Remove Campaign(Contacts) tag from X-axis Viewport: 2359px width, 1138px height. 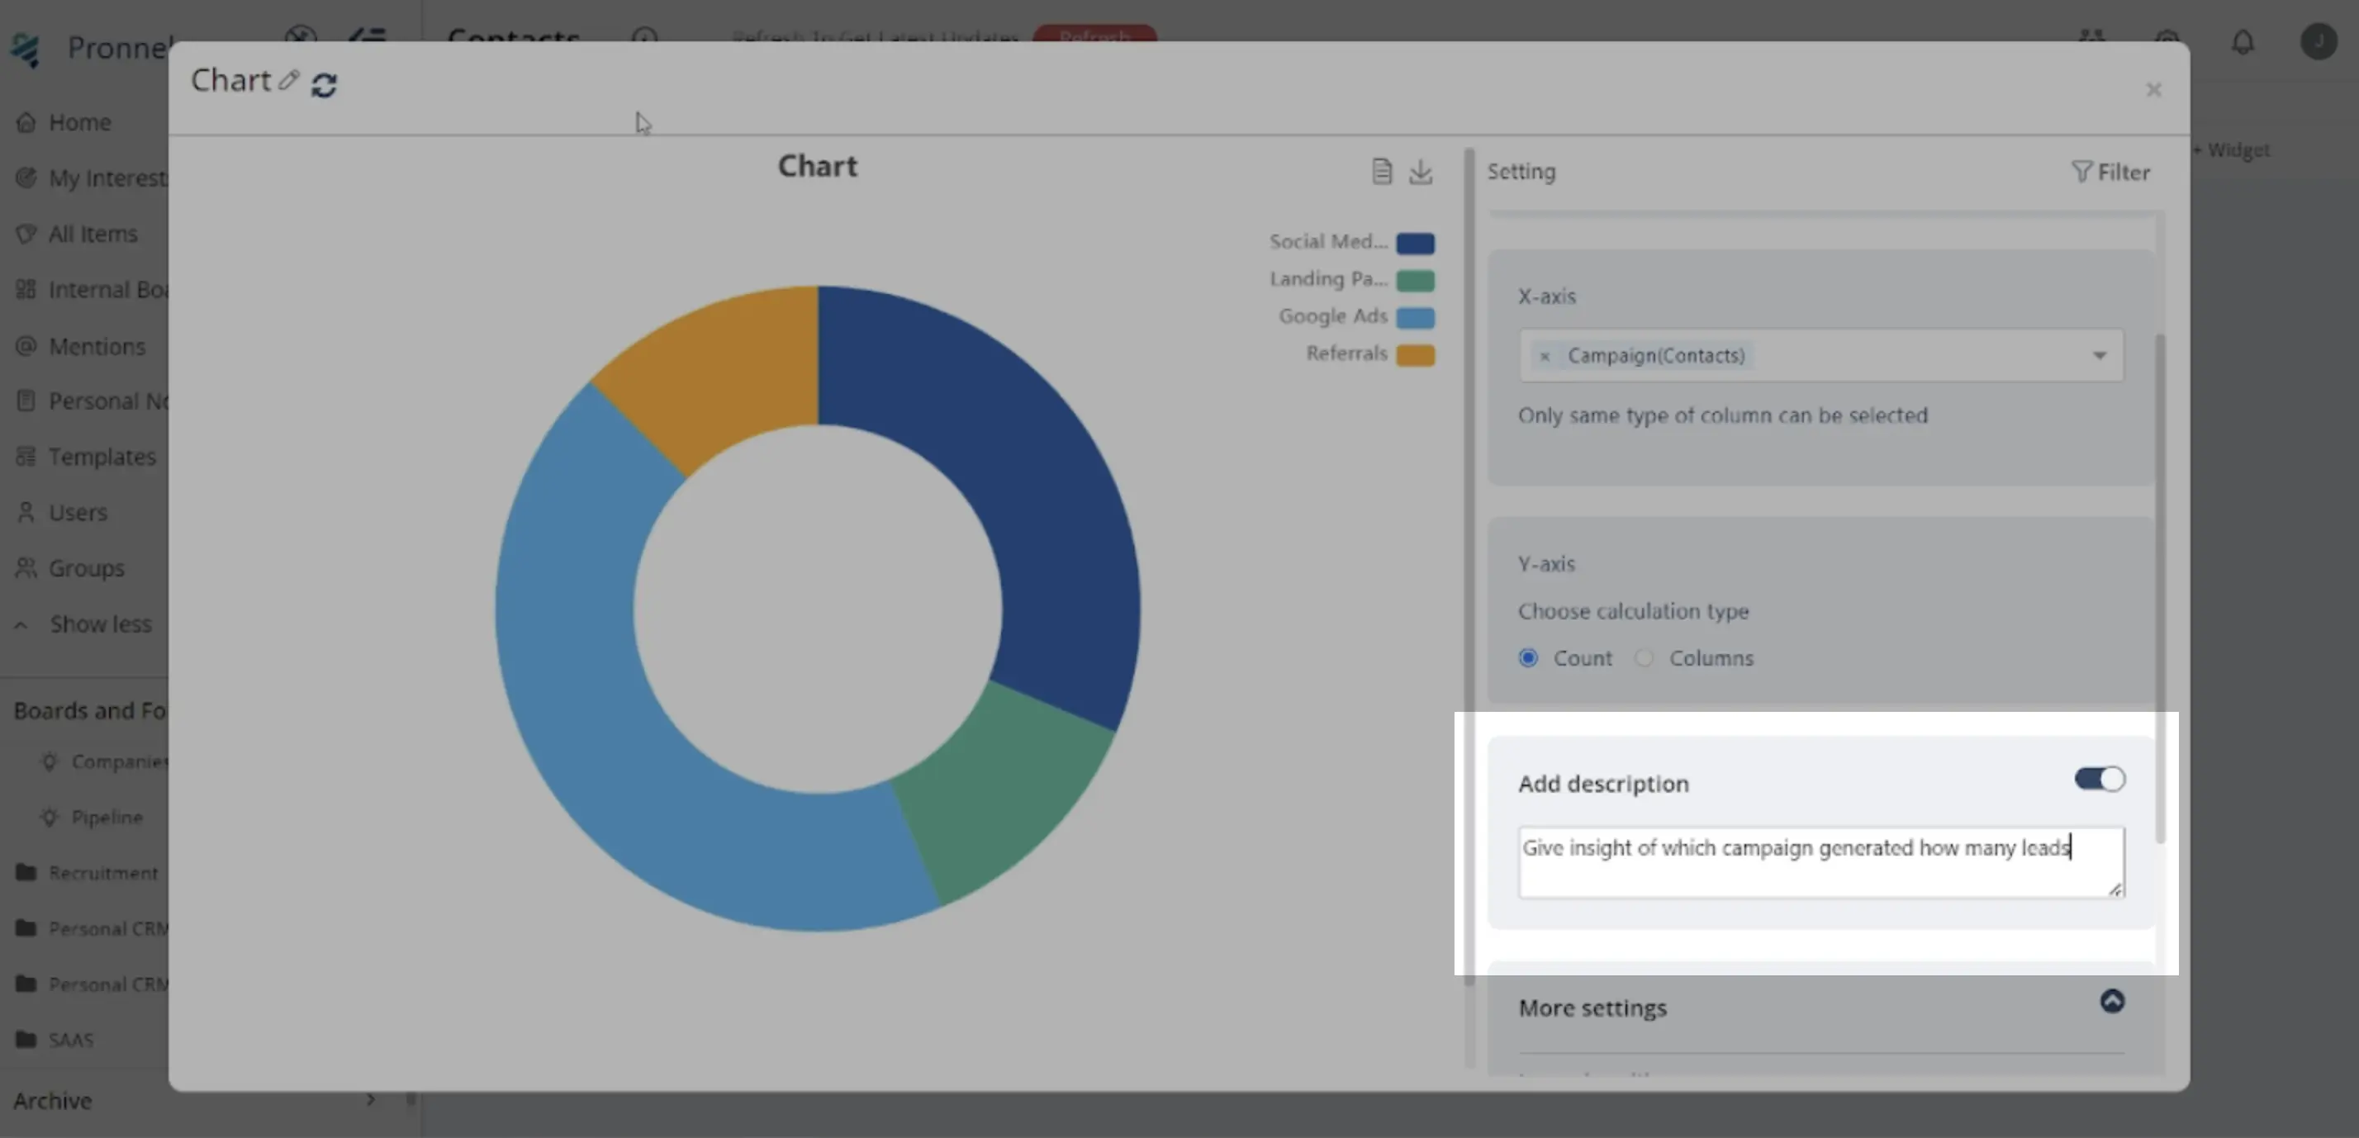(x=1545, y=356)
